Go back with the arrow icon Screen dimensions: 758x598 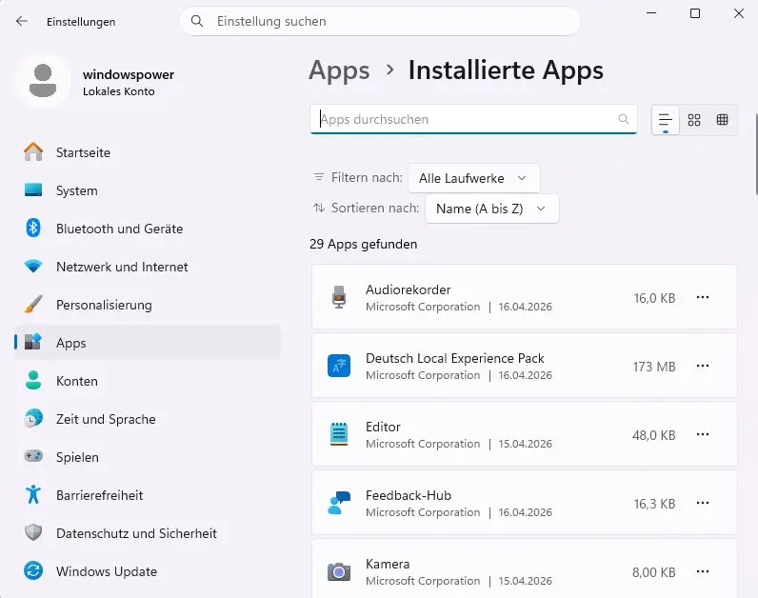tap(21, 21)
